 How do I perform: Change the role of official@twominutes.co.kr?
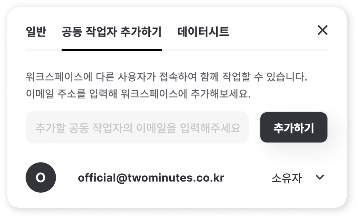(x=298, y=177)
